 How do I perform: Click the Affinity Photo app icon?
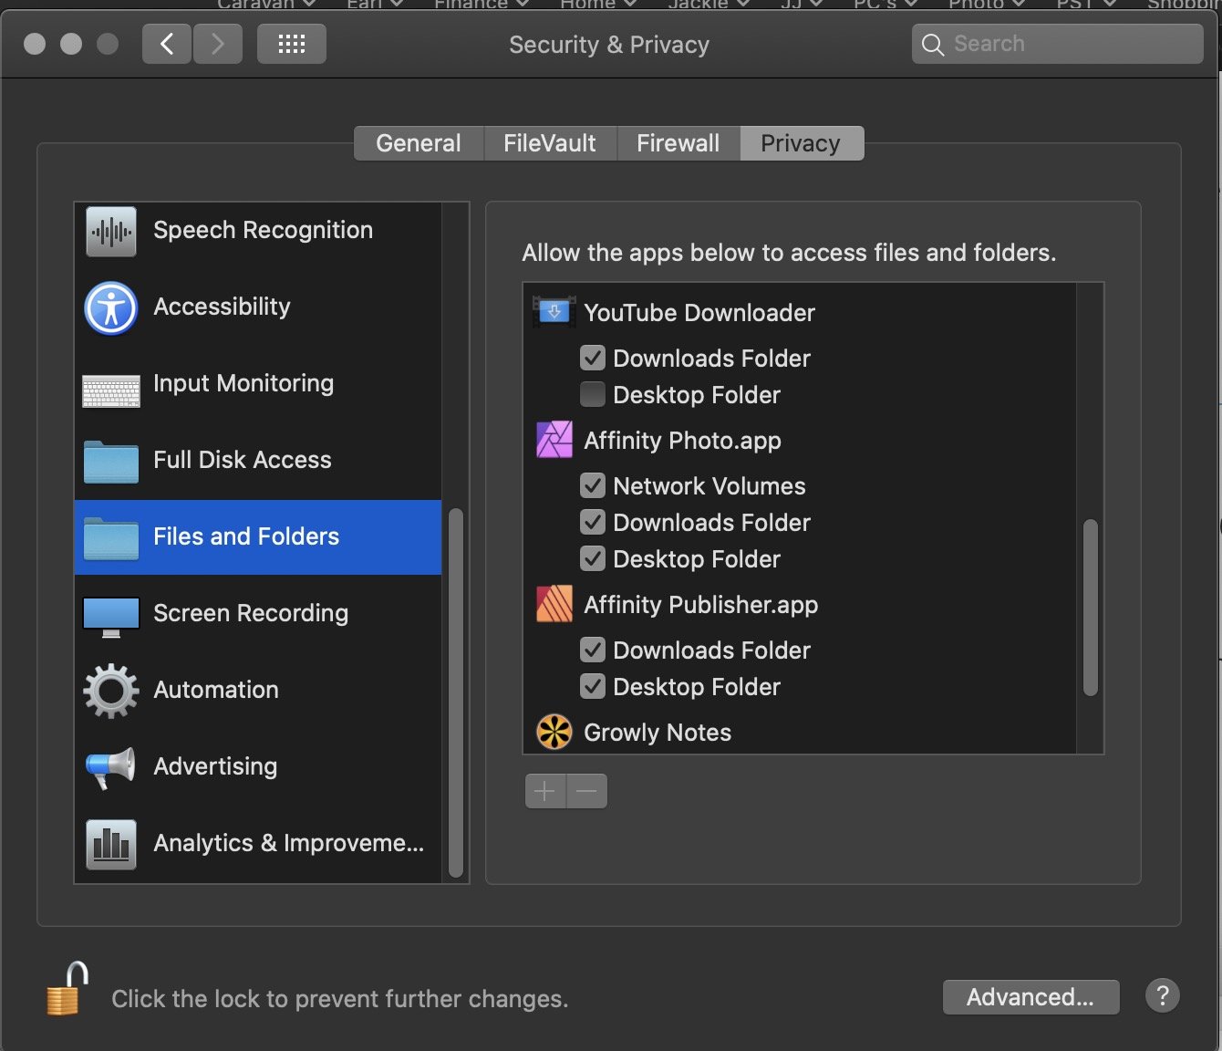[x=554, y=440]
